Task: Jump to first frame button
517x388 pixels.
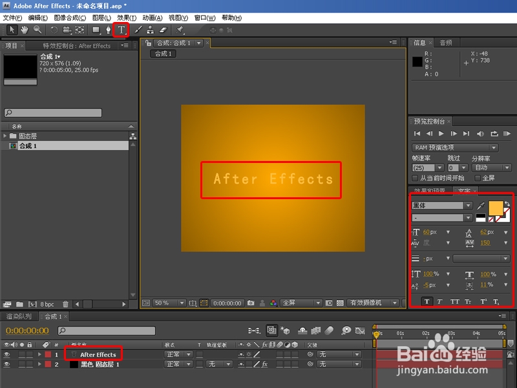Action: pos(417,134)
